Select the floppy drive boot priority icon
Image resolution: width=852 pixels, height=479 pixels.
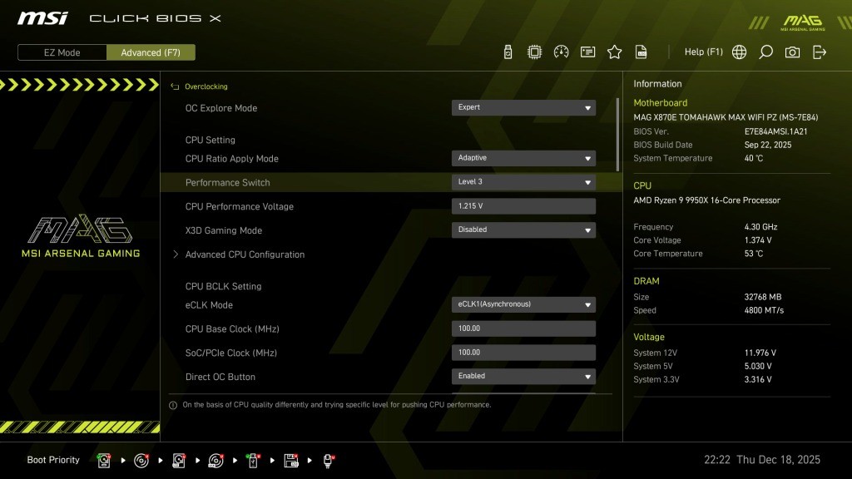291,460
